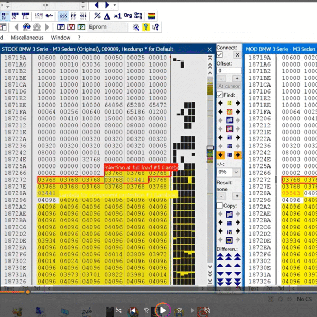Viewport: 317px width, 317px height.
Task: Click STOCK window vertical scrollbar thumb
Action: (210, 148)
